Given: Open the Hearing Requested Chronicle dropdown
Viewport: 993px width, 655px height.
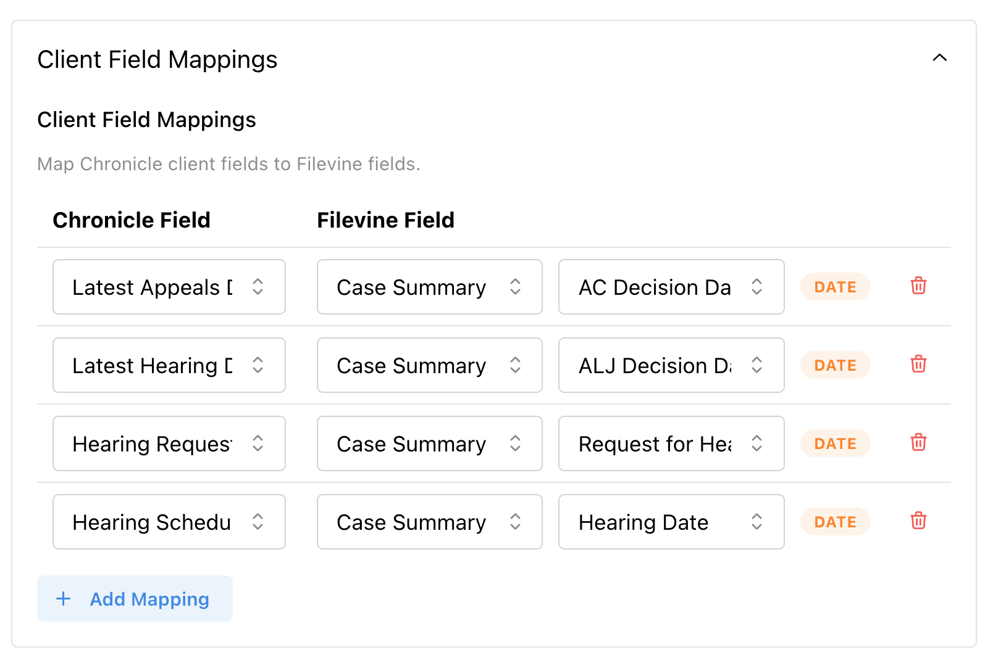Looking at the screenshot, I should click(169, 443).
